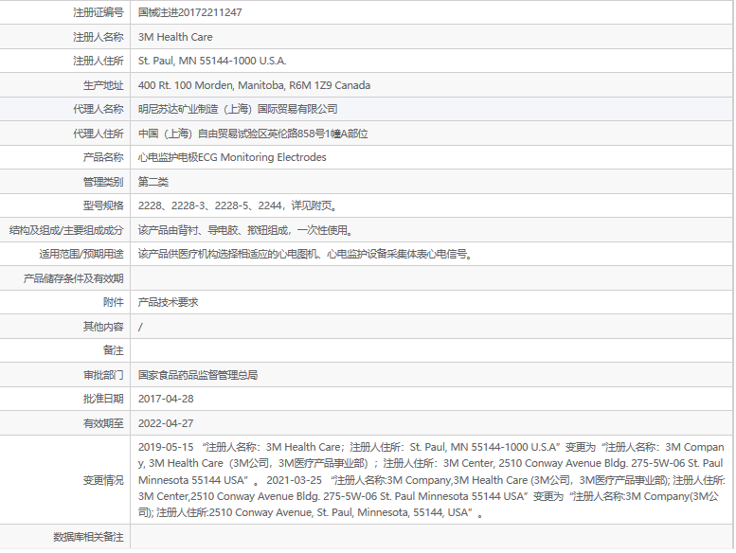The width and height of the screenshot is (736, 553).
Task: Click the 注册人住所 label
Action: tap(99, 61)
